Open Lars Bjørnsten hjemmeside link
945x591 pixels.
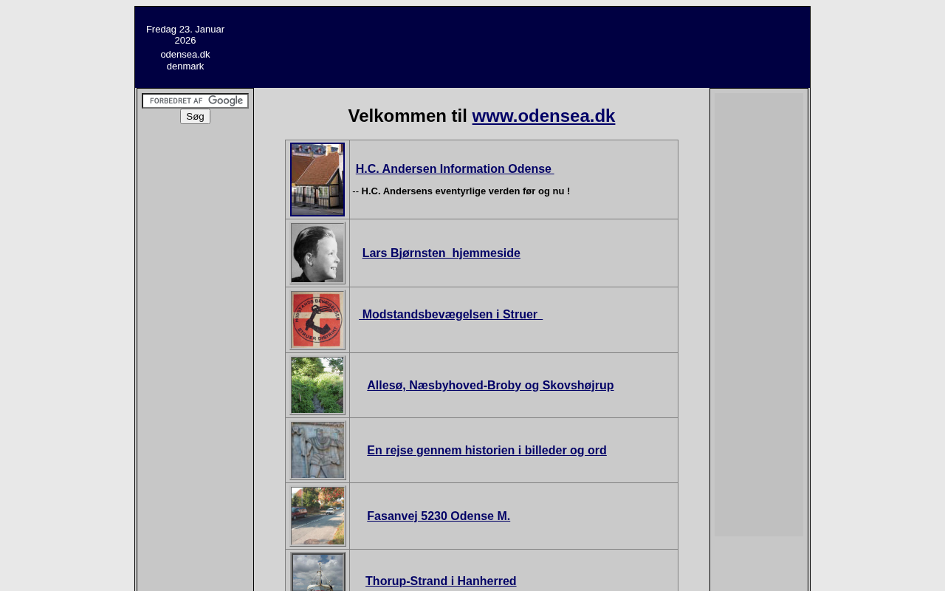pyautogui.click(x=441, y=253)
